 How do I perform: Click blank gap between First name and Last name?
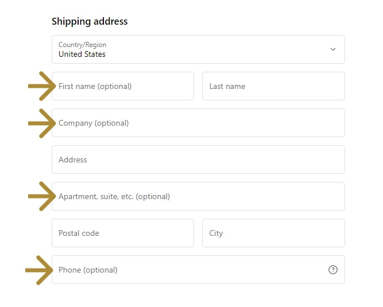click(198, 86)
